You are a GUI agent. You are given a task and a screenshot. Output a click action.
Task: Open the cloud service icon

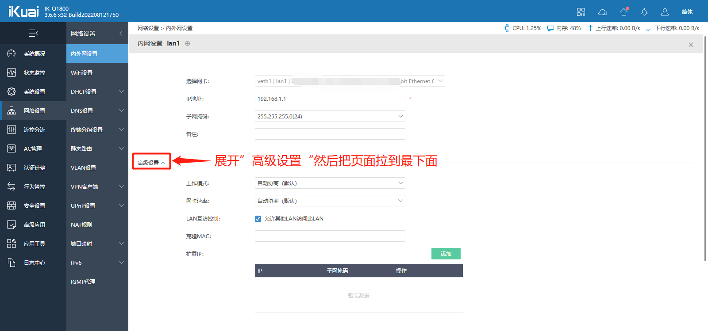pos(602,12)
